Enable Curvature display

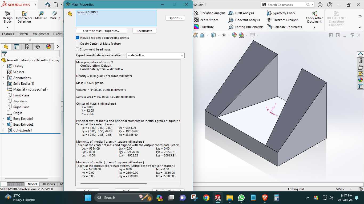(204, 27)
